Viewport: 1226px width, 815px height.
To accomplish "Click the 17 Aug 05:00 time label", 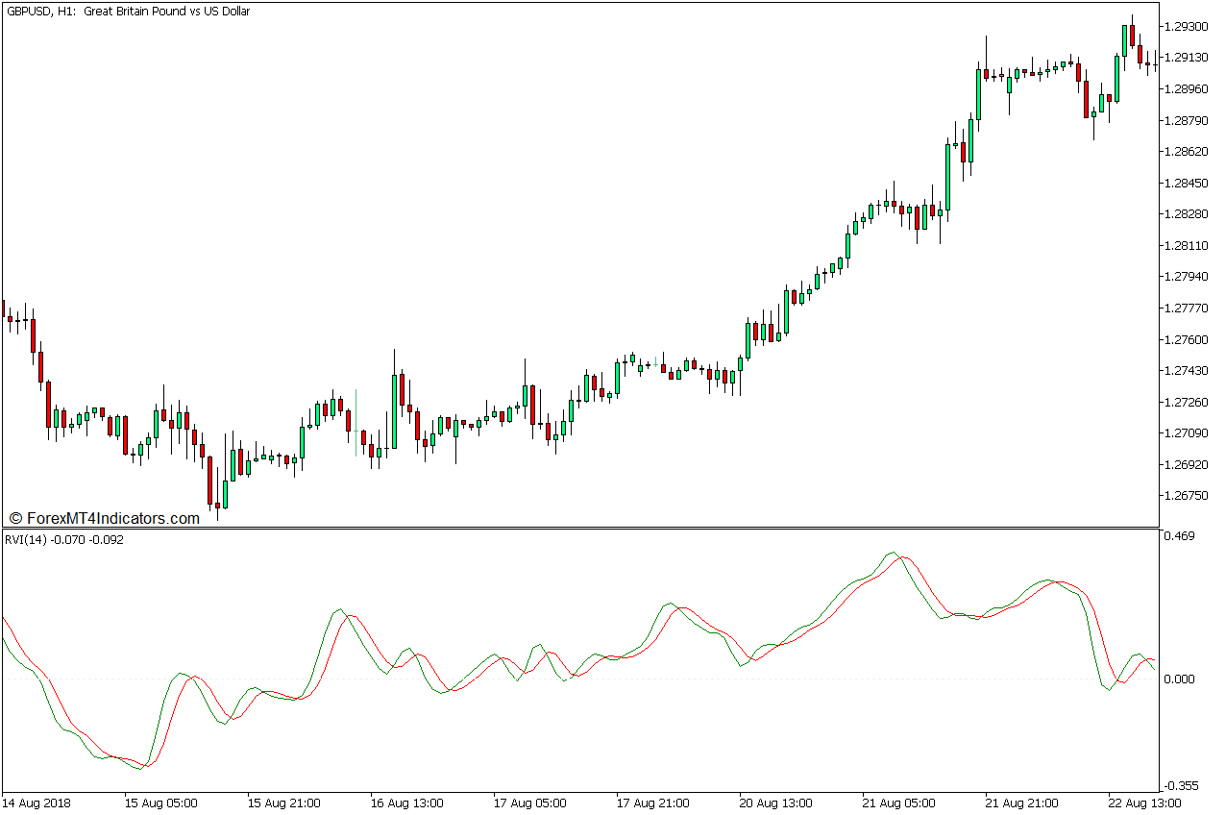I will point(529,803).
